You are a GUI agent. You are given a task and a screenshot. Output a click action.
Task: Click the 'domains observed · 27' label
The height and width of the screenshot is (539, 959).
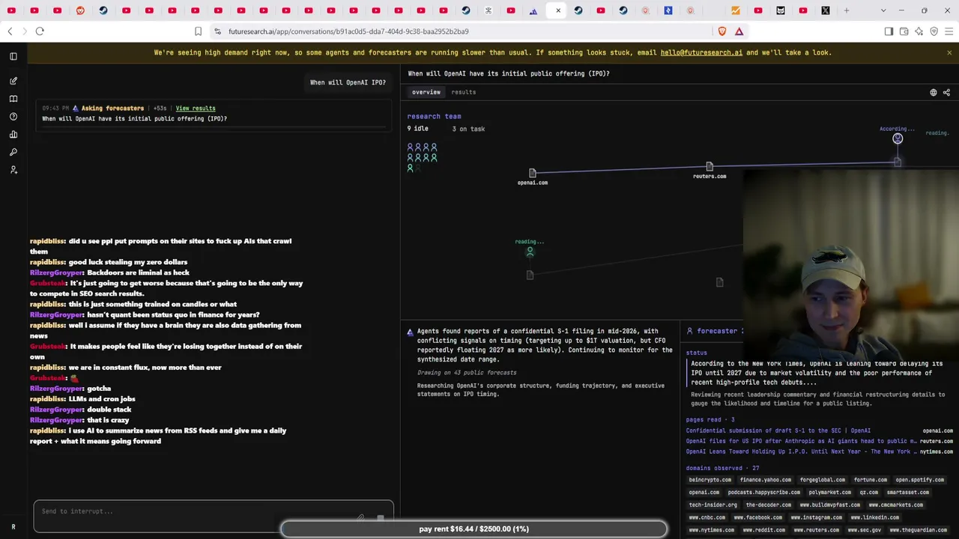(x=722, y=468)
